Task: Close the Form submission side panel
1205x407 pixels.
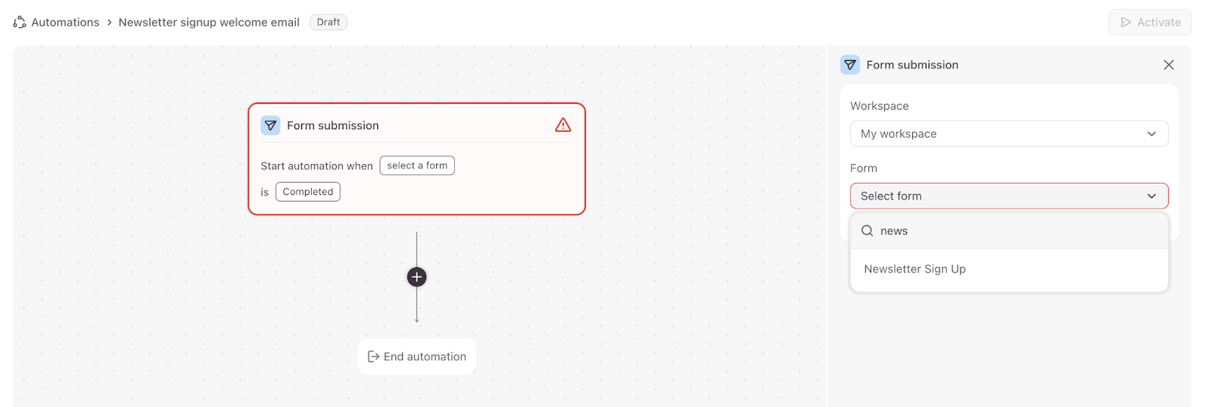Action: (x=1168, y=65)
